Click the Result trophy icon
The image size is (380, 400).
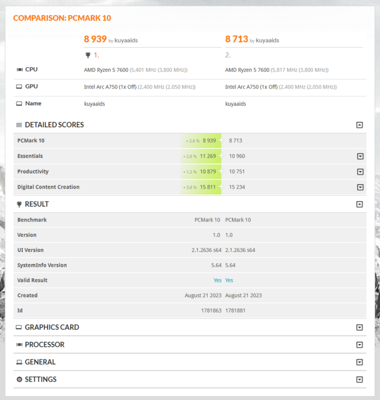[x=19, y=204]
